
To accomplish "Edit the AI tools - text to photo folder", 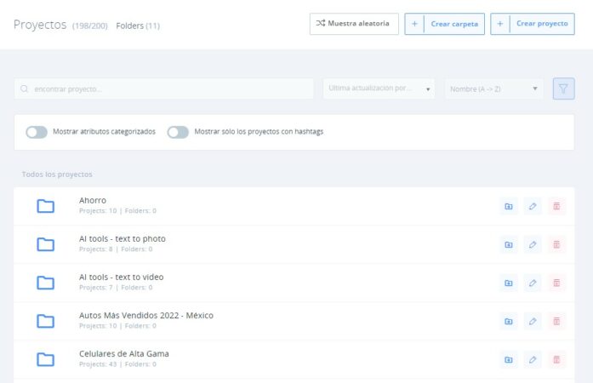I will pos(533,244).
